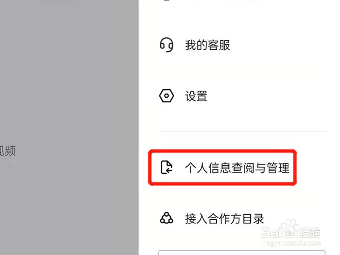Image resolution: width=340 pixels, height=255 pixels.
Task: Tap the 客服 characters beside headset
Action: 219,45
